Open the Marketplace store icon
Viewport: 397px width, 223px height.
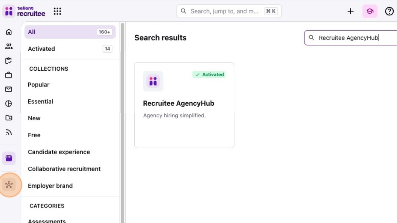click(9, 158)
